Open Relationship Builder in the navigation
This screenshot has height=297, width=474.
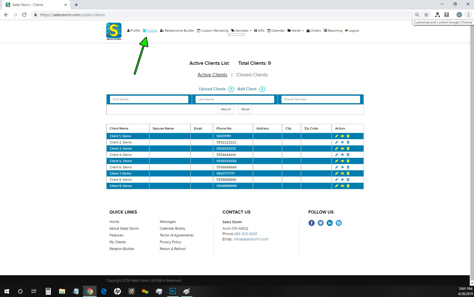177,31
